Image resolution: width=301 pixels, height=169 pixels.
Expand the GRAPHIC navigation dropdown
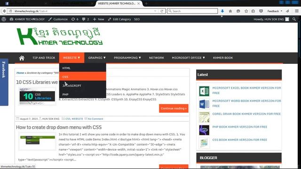point(97,58)
